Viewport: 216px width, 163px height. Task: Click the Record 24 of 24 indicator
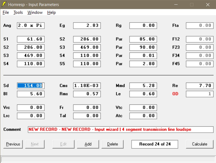pyautogui.click(x=155, y=144)
